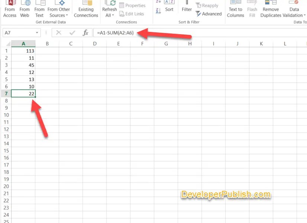Select row 8 header

tap(6, 101)
